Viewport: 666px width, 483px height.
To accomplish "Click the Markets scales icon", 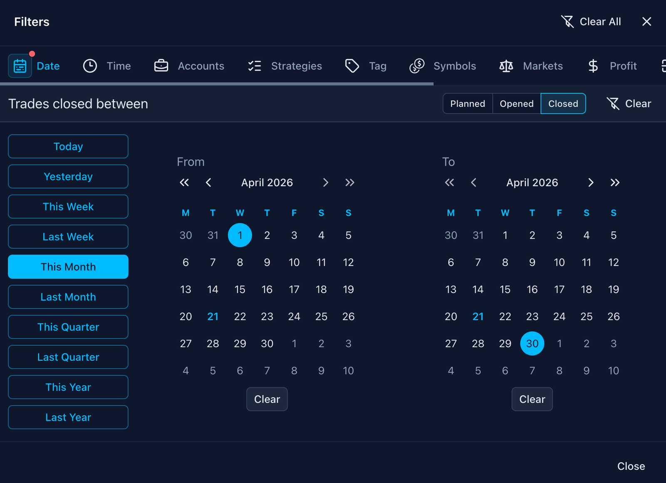I will tap(505, 66).
